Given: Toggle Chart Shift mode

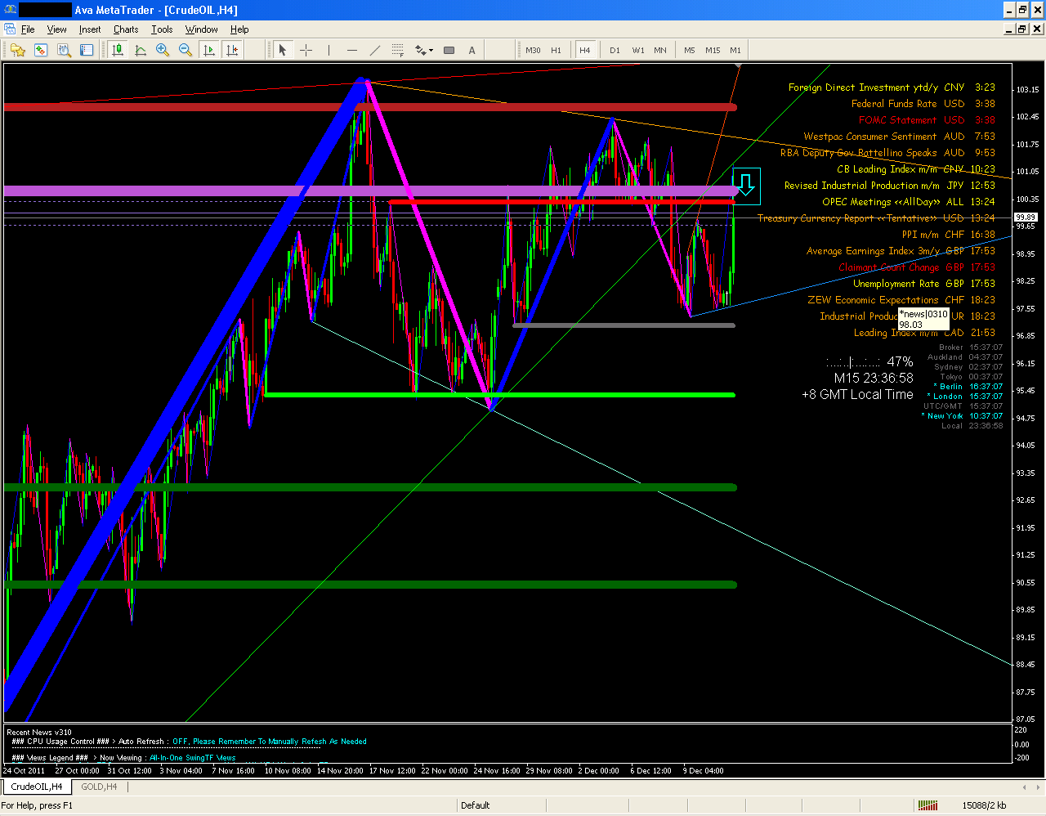Looking at the screenshot, I should [233, 50].
